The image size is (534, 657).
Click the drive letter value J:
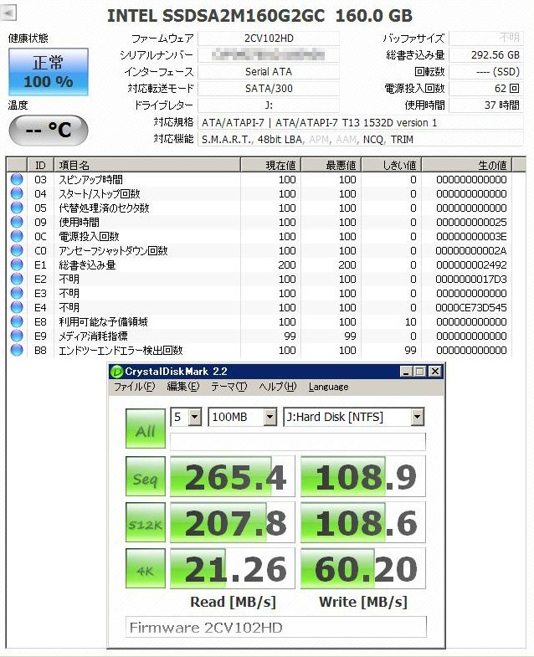tap(269, 105)
